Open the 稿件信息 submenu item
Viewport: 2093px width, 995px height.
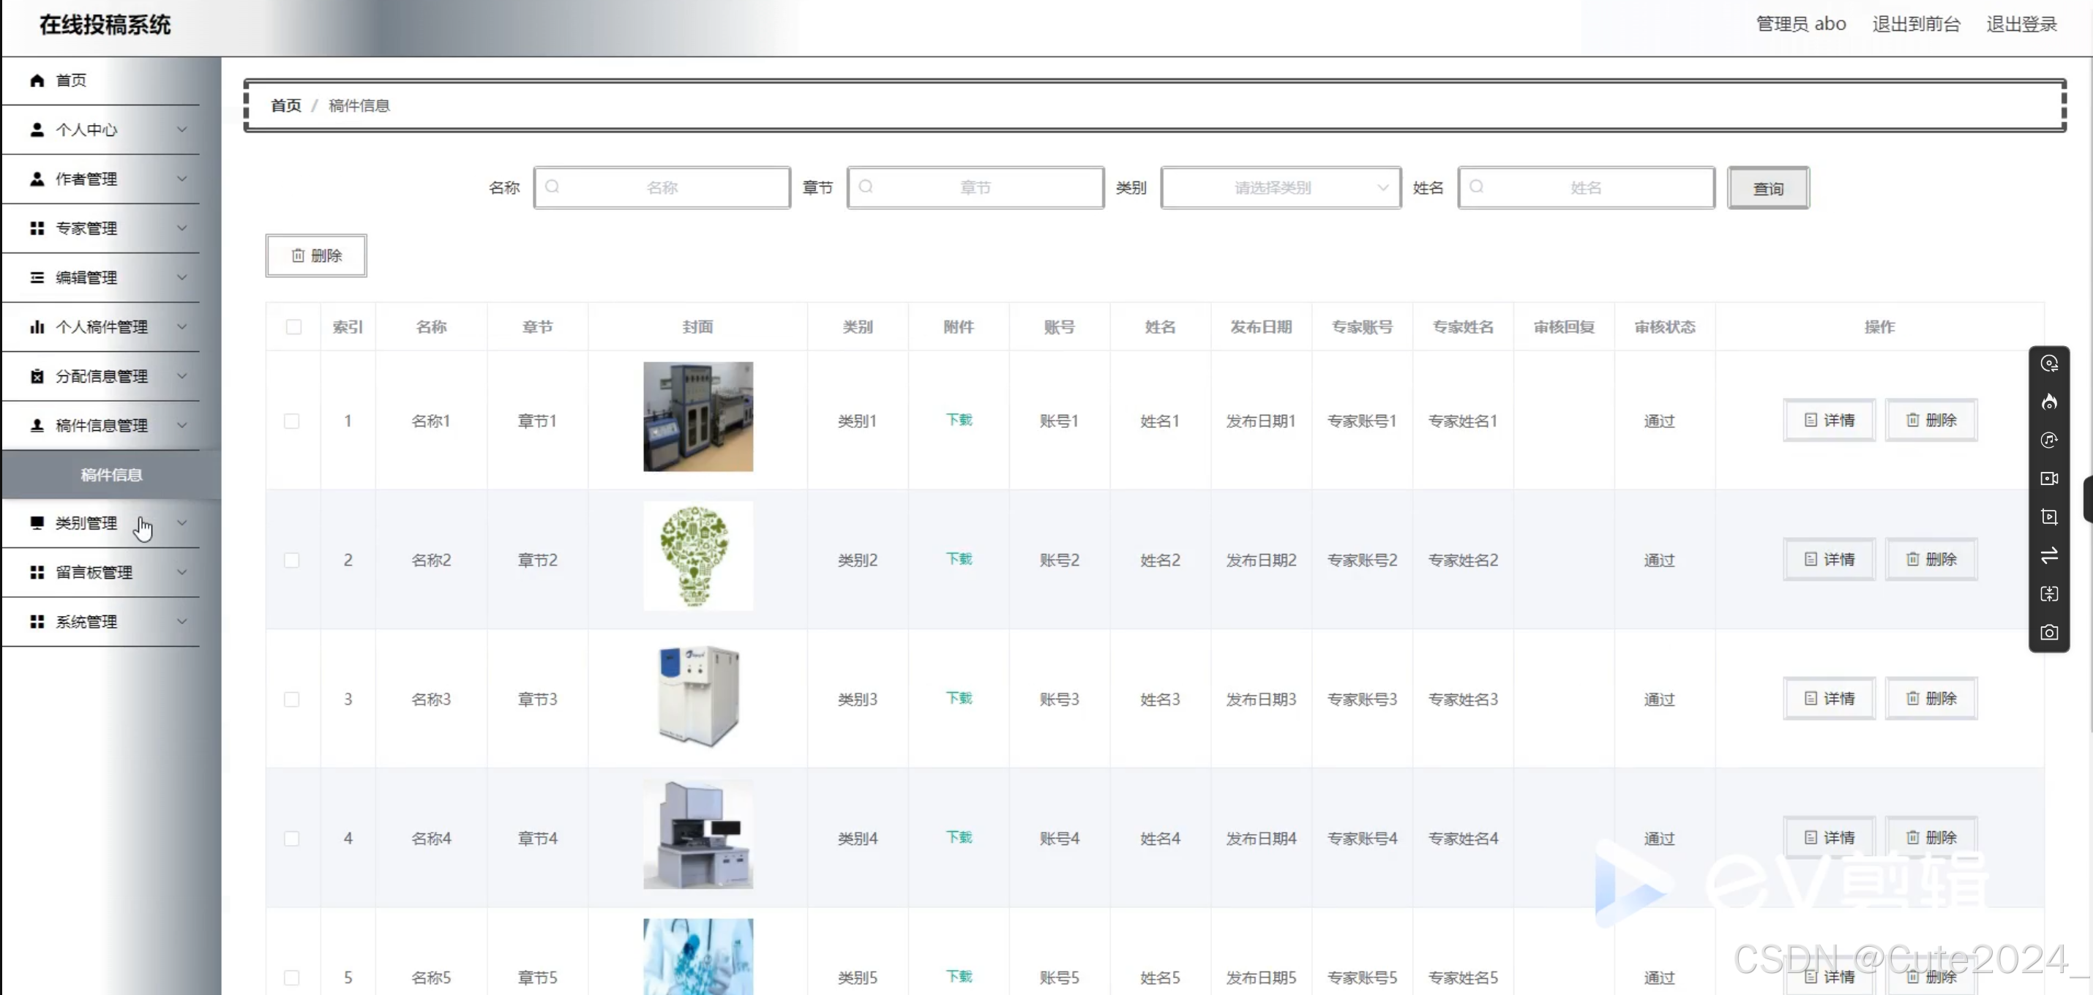click(111, 474)
